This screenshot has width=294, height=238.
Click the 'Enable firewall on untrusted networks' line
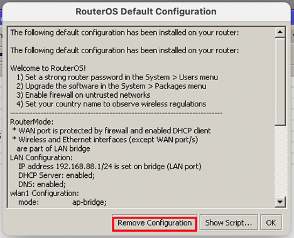[84, 95]
